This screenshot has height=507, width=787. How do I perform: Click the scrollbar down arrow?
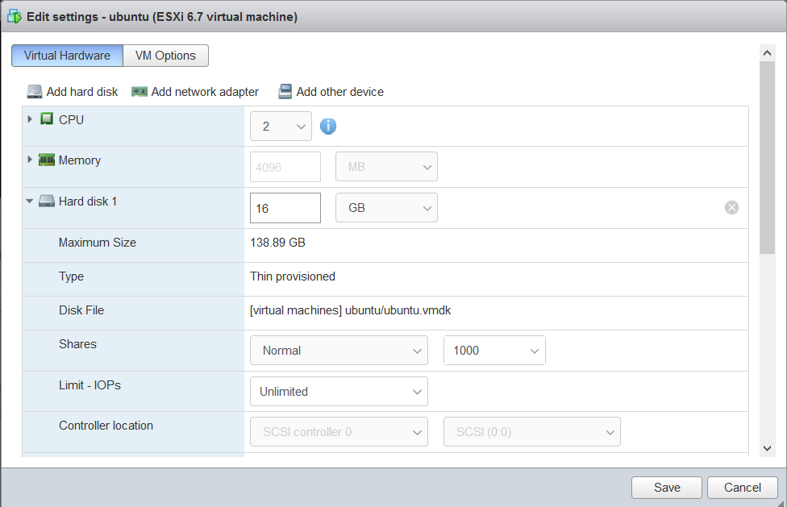(x=767, y=448)
